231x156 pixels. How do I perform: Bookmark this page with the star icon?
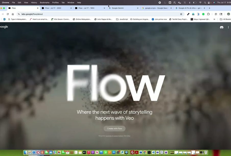tap(181, 14)
